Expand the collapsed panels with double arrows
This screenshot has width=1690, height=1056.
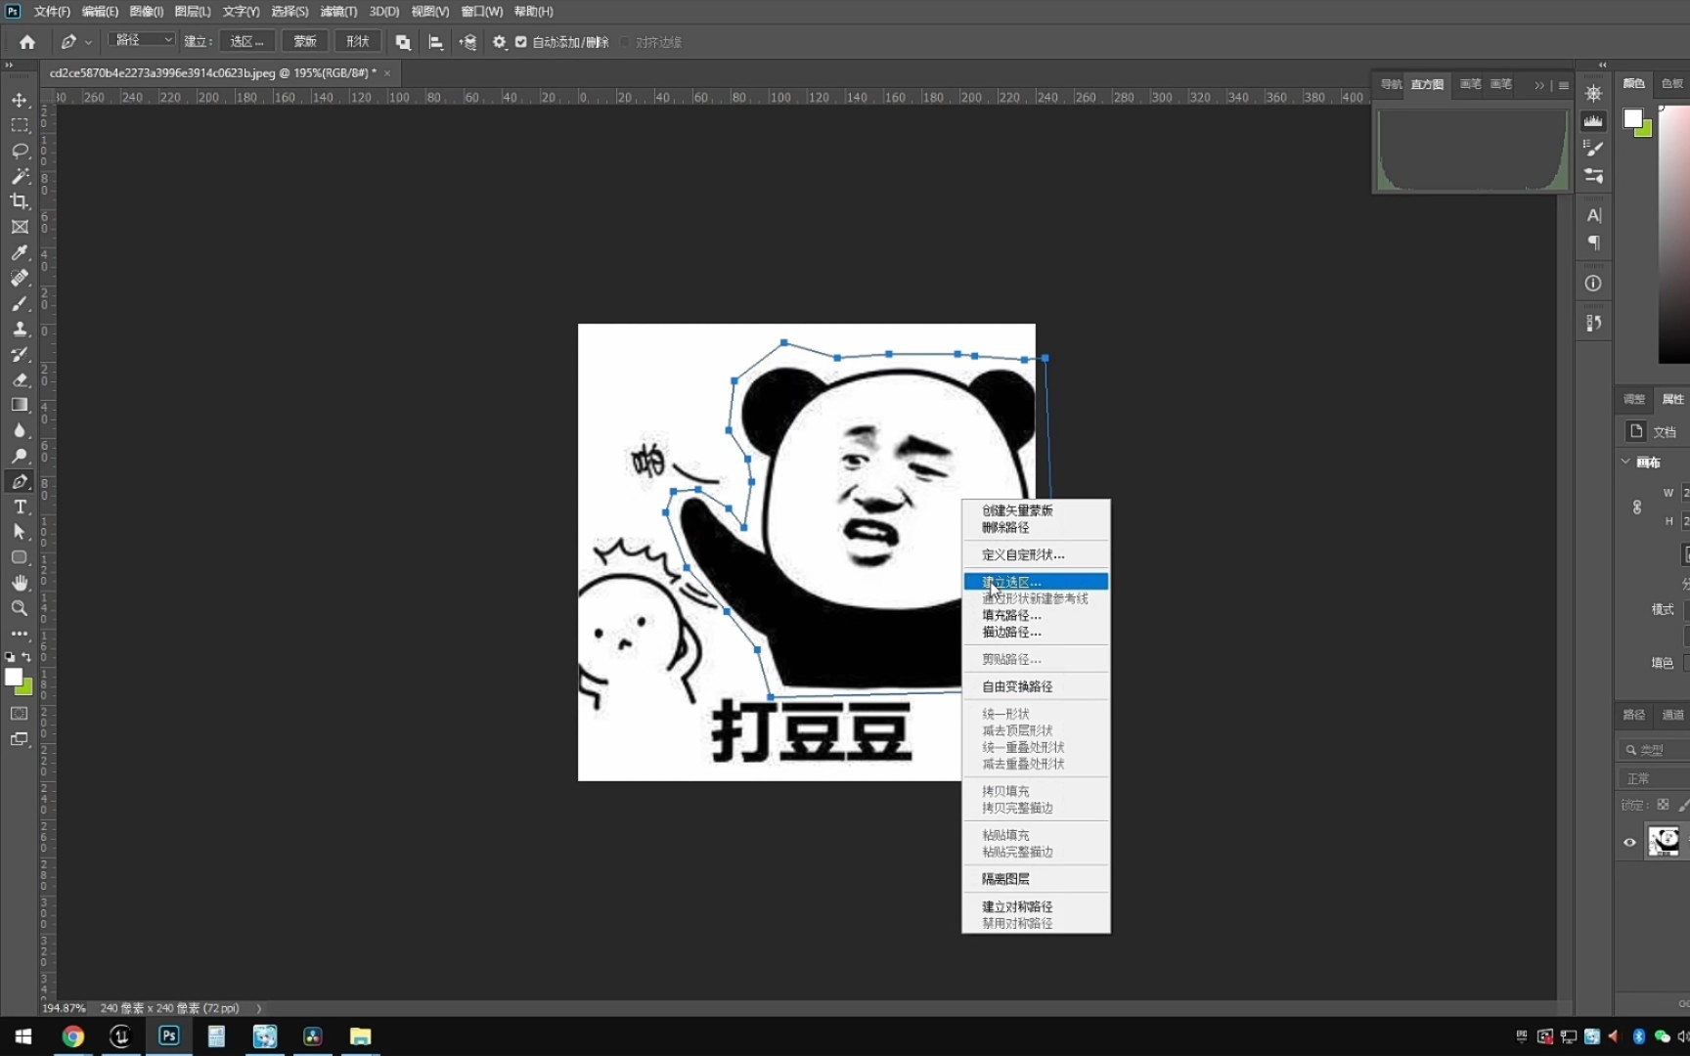(1602, 65)
